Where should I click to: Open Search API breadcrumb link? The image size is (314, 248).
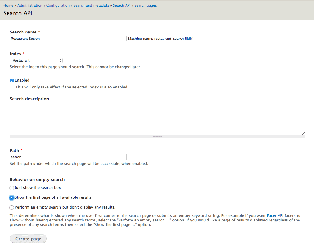tap(121, 5)
